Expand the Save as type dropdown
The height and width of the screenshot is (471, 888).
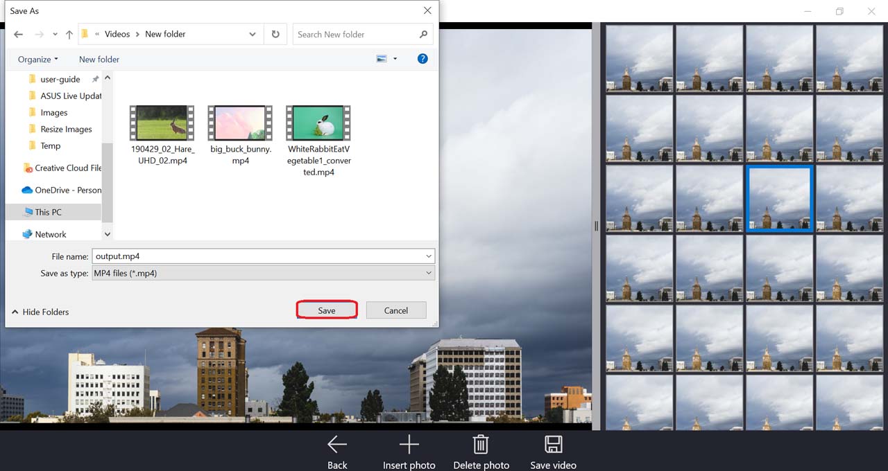[x=429, y=274]
